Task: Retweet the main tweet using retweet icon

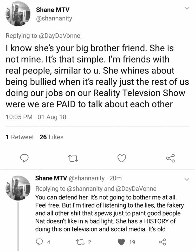Action: tap(73, 158)
